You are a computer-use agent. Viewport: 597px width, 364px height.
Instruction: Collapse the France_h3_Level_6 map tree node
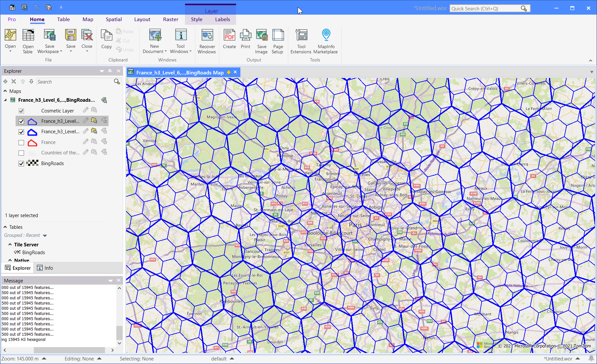[5, 100]
